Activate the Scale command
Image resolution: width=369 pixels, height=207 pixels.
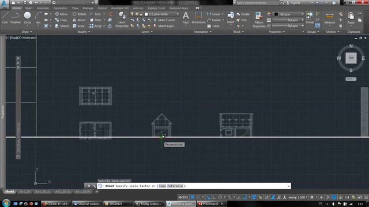(78, 26)
